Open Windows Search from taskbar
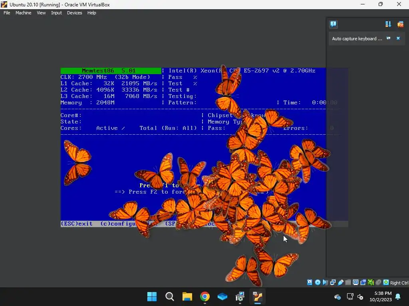Screen dimensions: 409x306 [x=169, y=296]
